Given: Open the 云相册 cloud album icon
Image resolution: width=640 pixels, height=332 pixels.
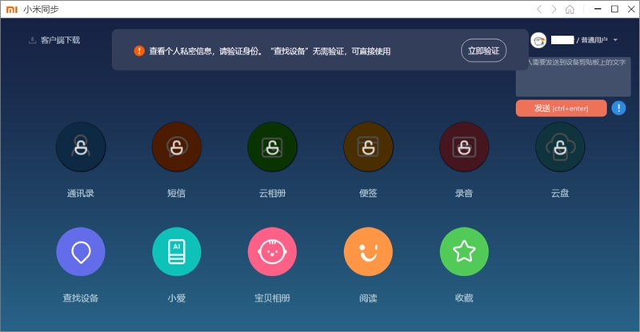Looking at the screenshot, I should (x=273, y=147).
